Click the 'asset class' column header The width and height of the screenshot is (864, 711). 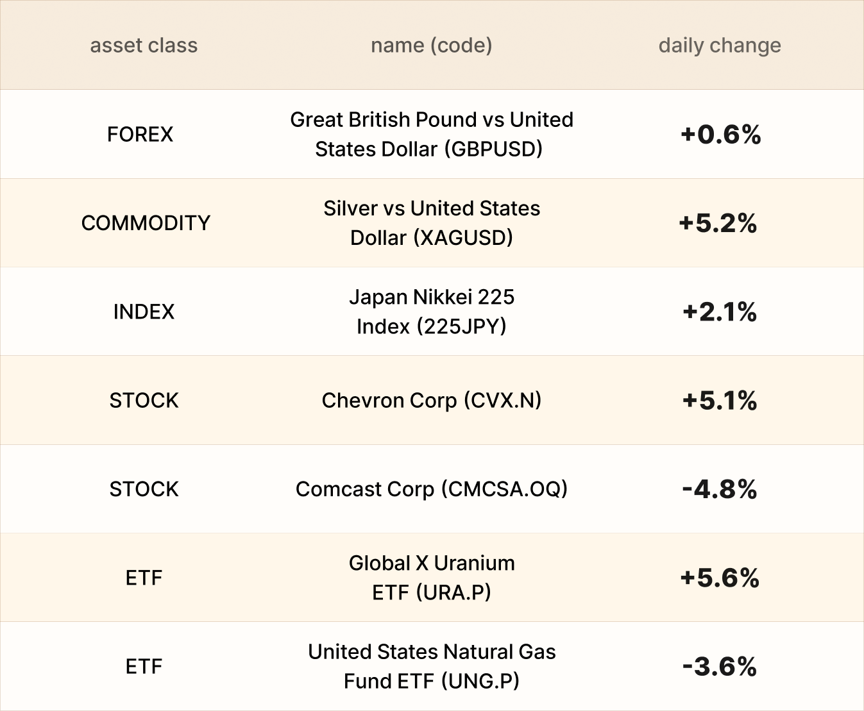click(x=144, y=46)
